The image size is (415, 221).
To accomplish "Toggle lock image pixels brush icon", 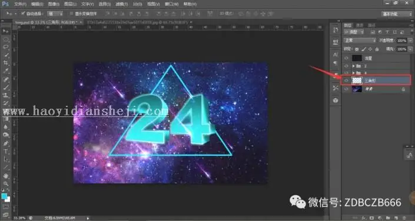I will coord(364,49).
